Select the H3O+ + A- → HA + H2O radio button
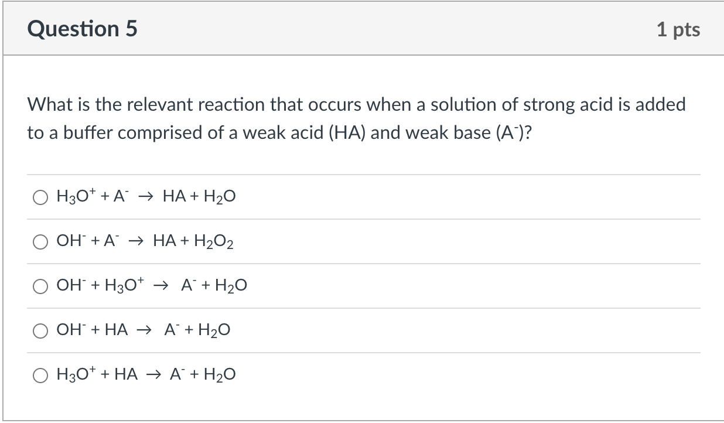 coord(40,197)
